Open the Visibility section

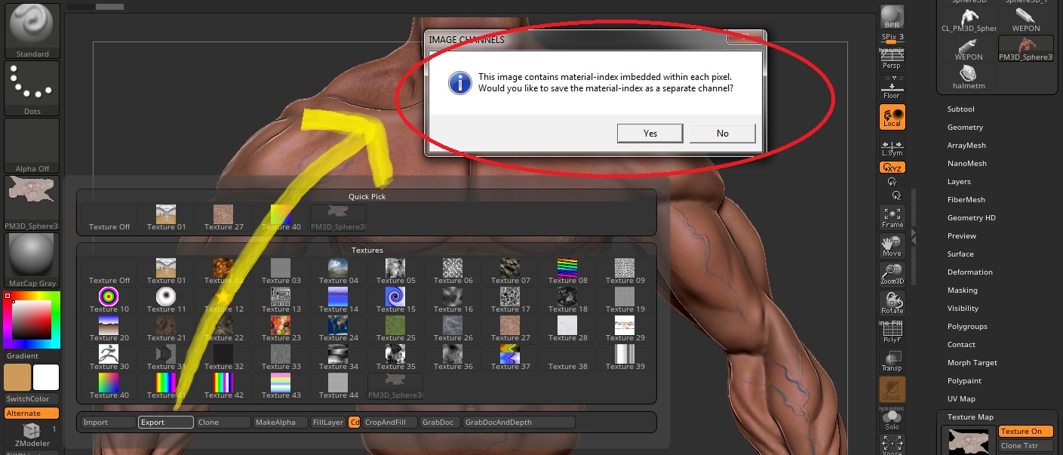pos(963,309)
